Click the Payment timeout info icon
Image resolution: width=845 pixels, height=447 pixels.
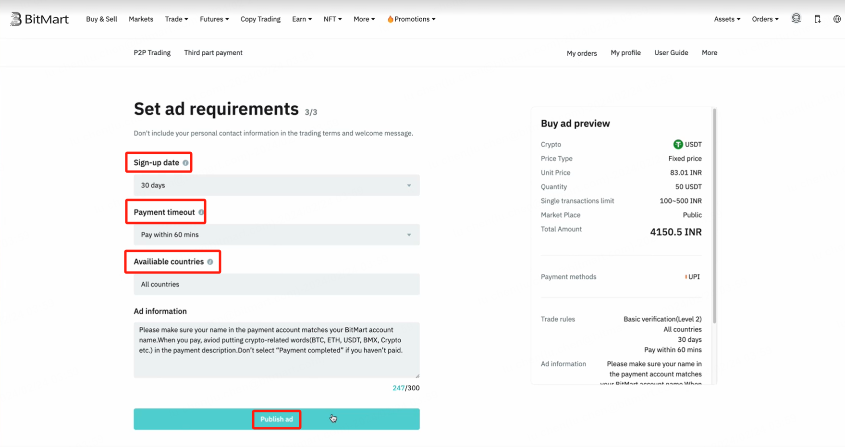(x=201, y=212)
